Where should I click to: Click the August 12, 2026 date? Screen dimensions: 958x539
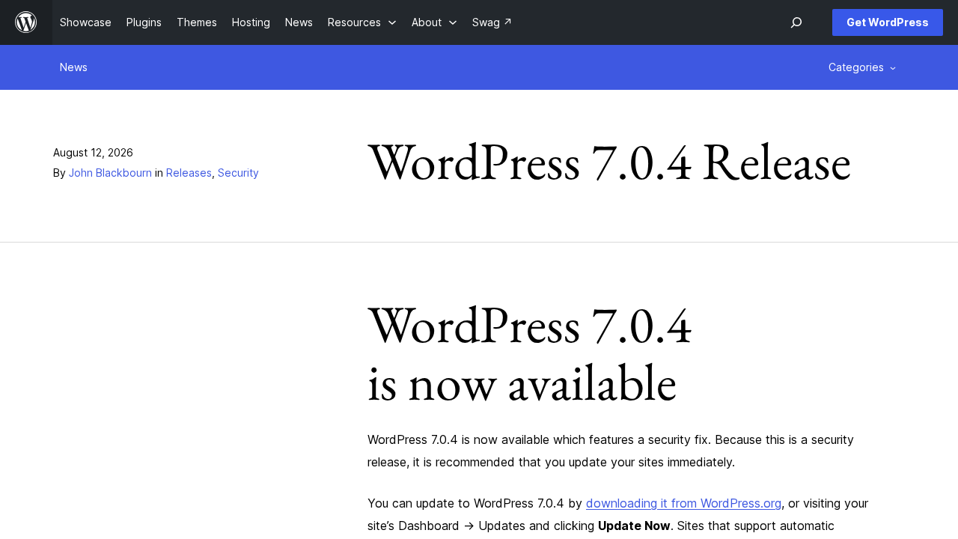[93, 153]
